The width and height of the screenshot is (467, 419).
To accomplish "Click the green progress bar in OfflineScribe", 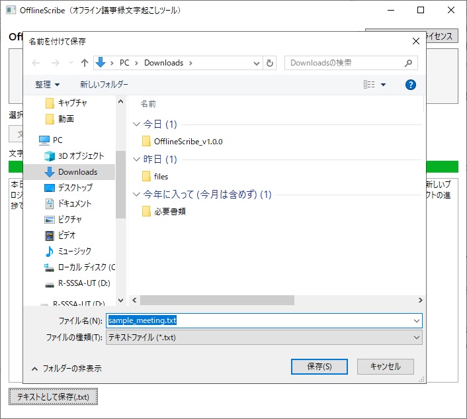I will [x=442, y=167].
